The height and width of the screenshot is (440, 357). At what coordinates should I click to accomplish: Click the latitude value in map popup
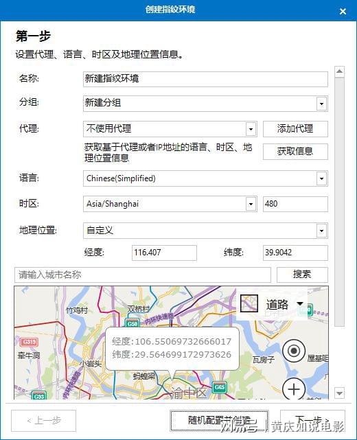point(183,354)
